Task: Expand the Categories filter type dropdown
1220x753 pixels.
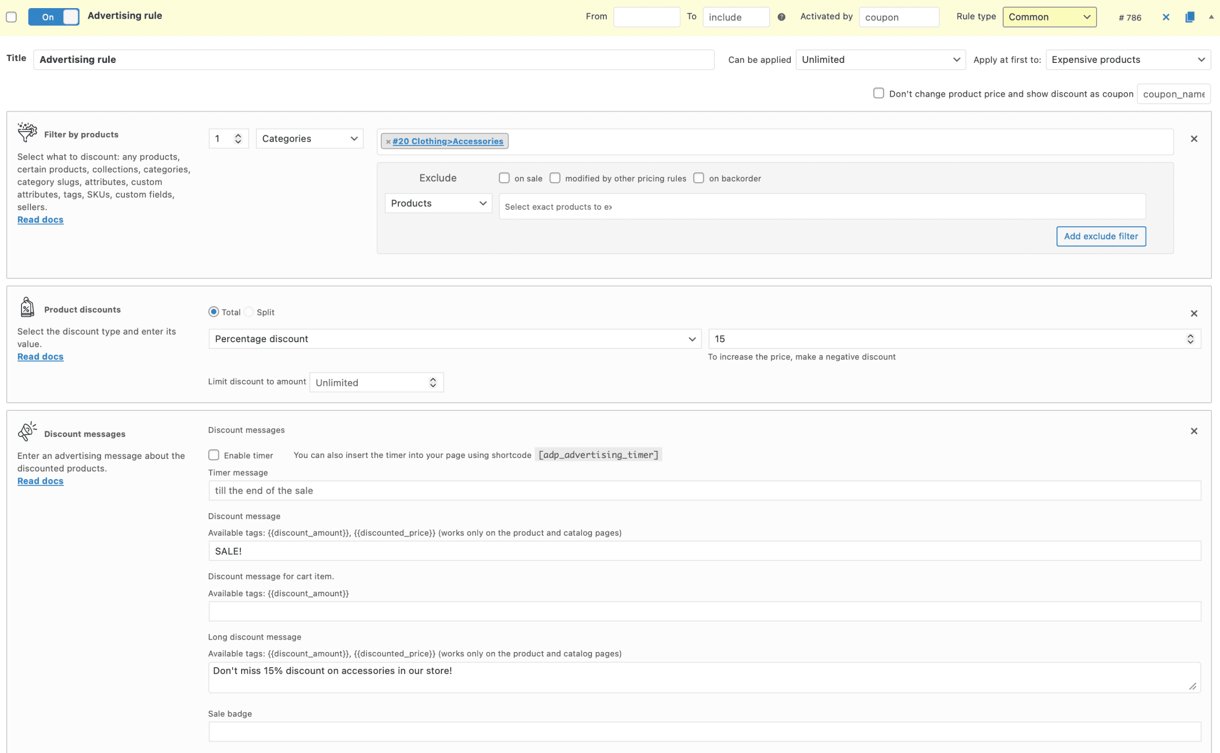Action: (x=309, y=139)
